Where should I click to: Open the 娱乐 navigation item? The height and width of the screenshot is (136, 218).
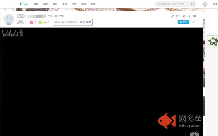pyautogui.click(x=74, y=4)
